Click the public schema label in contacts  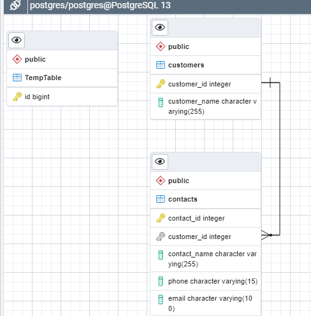[178, 181]
